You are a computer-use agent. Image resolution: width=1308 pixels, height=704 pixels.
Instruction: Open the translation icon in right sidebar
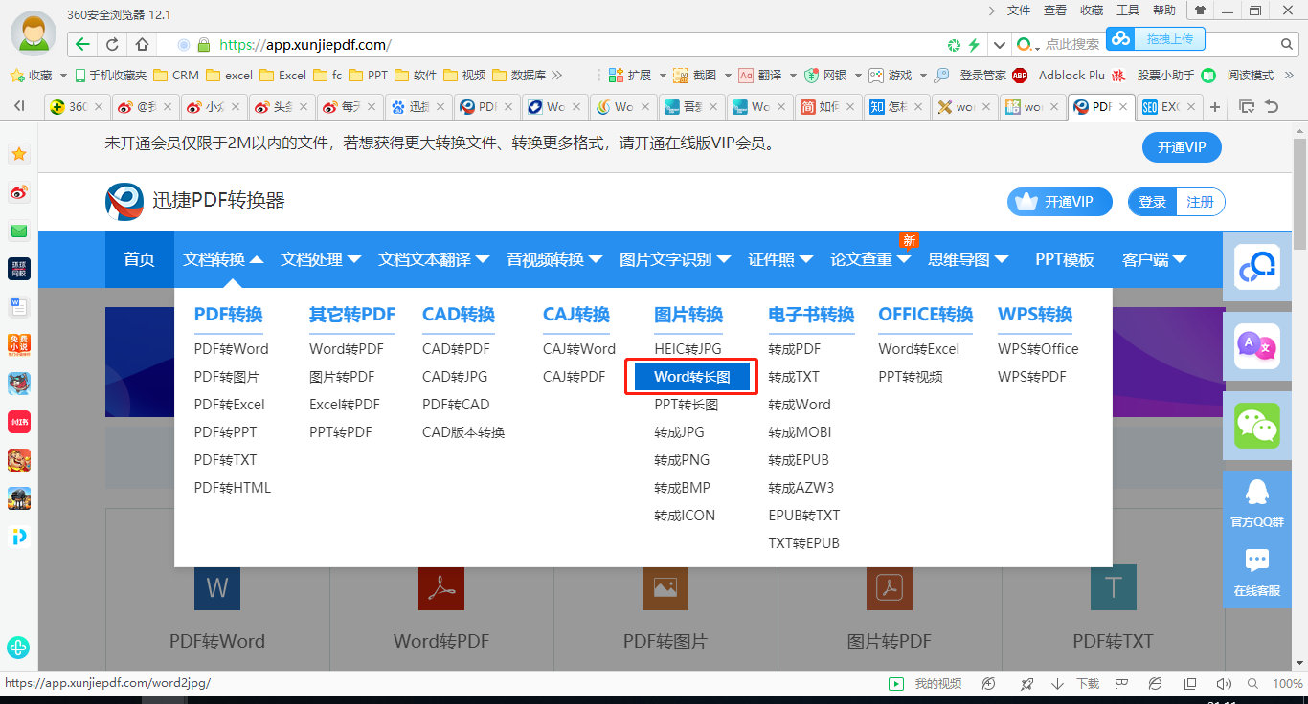(x=1257, y=346)
